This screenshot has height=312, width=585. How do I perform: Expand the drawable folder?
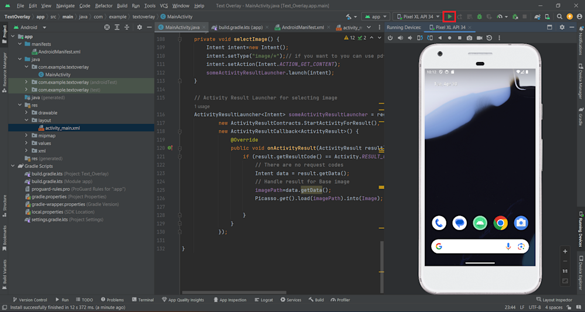coord(26,113)
